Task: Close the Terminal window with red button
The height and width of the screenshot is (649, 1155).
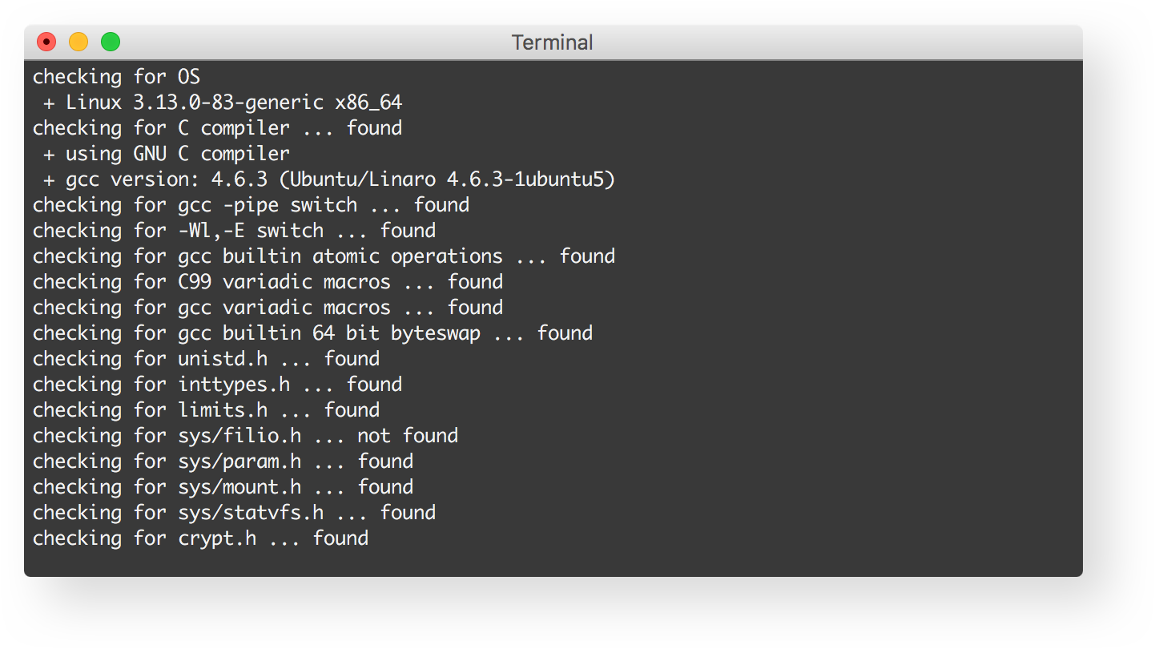Action: (46, 42)
